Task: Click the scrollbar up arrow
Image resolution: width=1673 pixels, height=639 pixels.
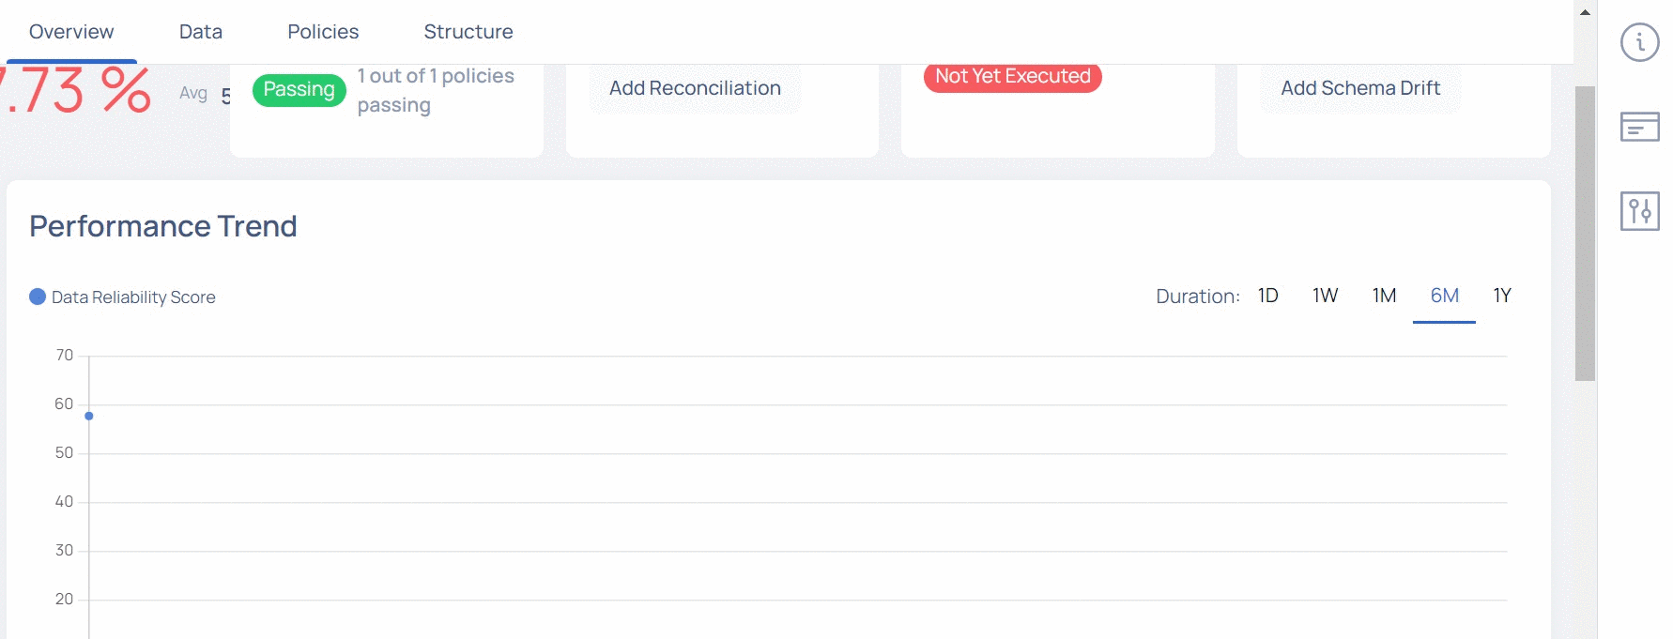Action: pos(1585,12)
